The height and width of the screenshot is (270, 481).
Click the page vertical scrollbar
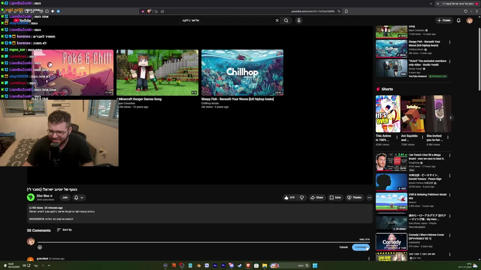tap(479, 59)
